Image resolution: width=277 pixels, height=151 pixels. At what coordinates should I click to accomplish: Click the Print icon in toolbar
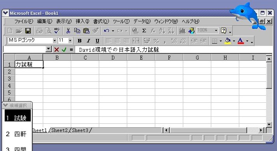click(x=39, y=31)
